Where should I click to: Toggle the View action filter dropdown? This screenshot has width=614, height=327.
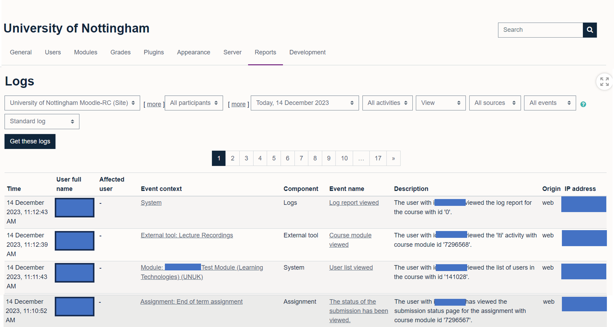441,103
